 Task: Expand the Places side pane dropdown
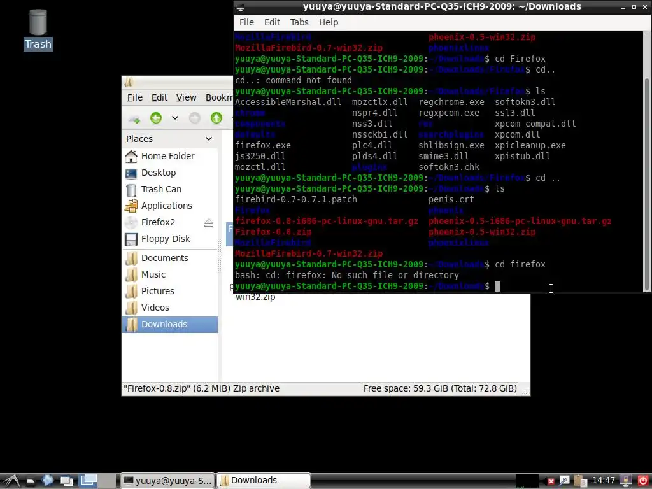209,139
